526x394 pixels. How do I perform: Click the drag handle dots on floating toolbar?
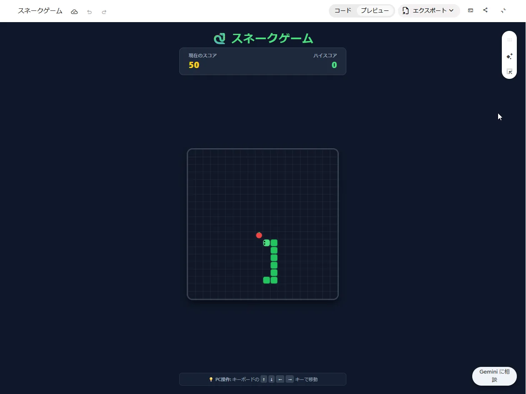coord(509,40)
